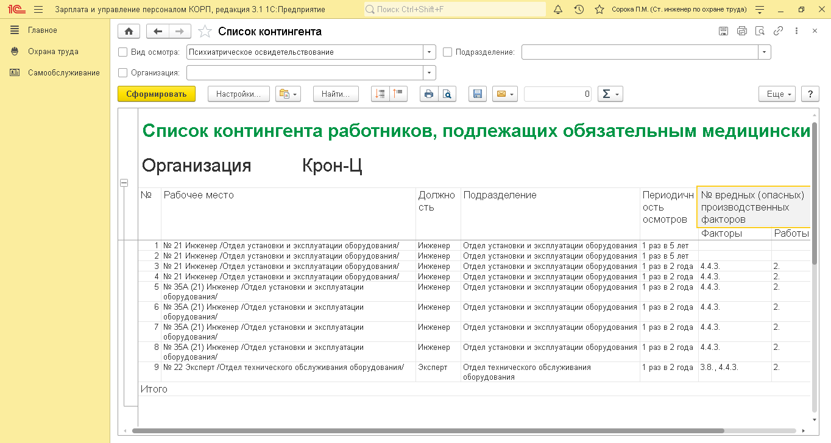
Task: Open the Еще dropdown menu
Action: click(x=777, y=94)
